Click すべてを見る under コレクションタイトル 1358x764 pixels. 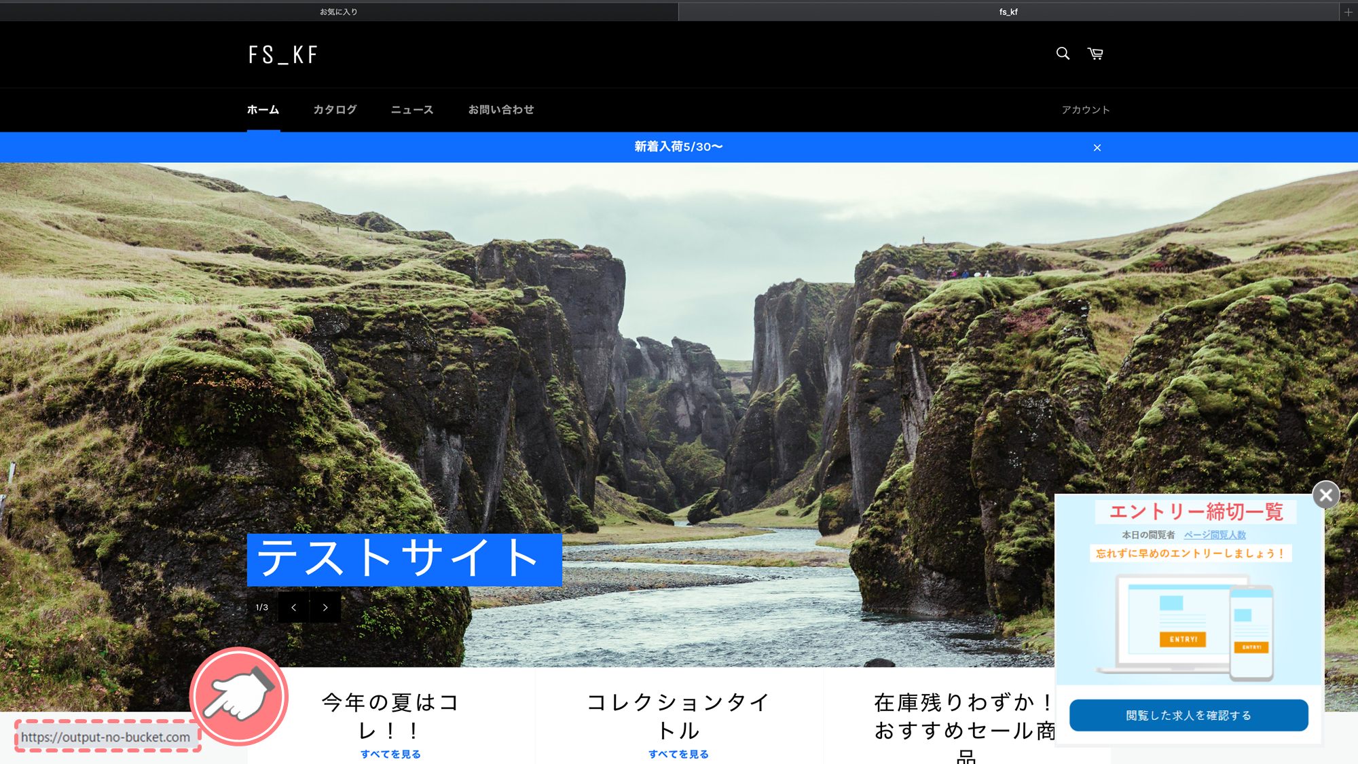[x=678, y=754]
